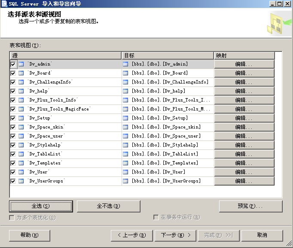Click the table icon beside source Dv_TableList
Screen dimensions: 293x248
coord(21,154)
